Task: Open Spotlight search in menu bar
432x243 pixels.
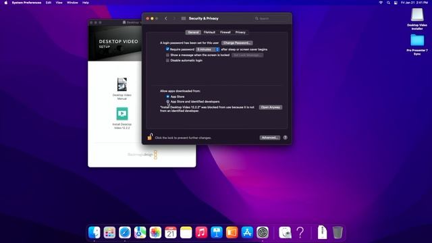Action: [x=388, y=3]
